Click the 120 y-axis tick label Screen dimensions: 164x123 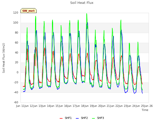click(16, 13)
